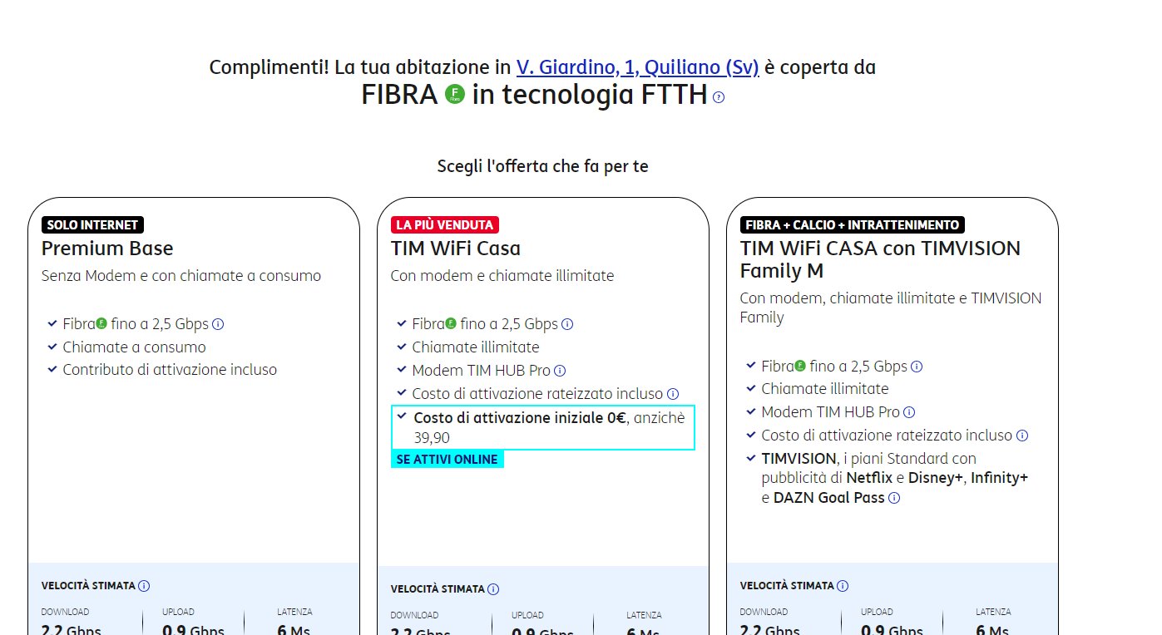The image size is (1162, 635).
Task: Show Modem TIM HUB Pro info in TIMVISION Family M card
Action: 909,412
